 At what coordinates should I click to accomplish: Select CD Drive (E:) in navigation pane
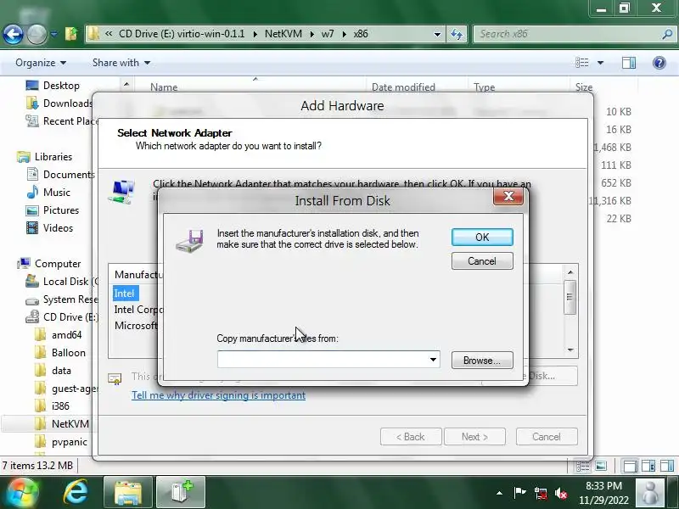point(61,316)
